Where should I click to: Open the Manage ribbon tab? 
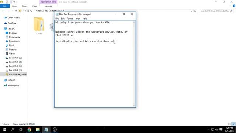(x=48, y=6)
